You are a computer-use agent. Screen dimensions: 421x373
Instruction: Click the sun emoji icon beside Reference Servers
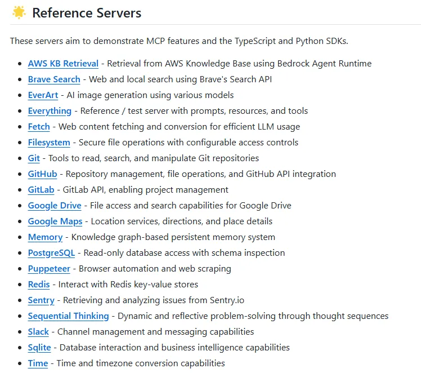tap(19, 12)
